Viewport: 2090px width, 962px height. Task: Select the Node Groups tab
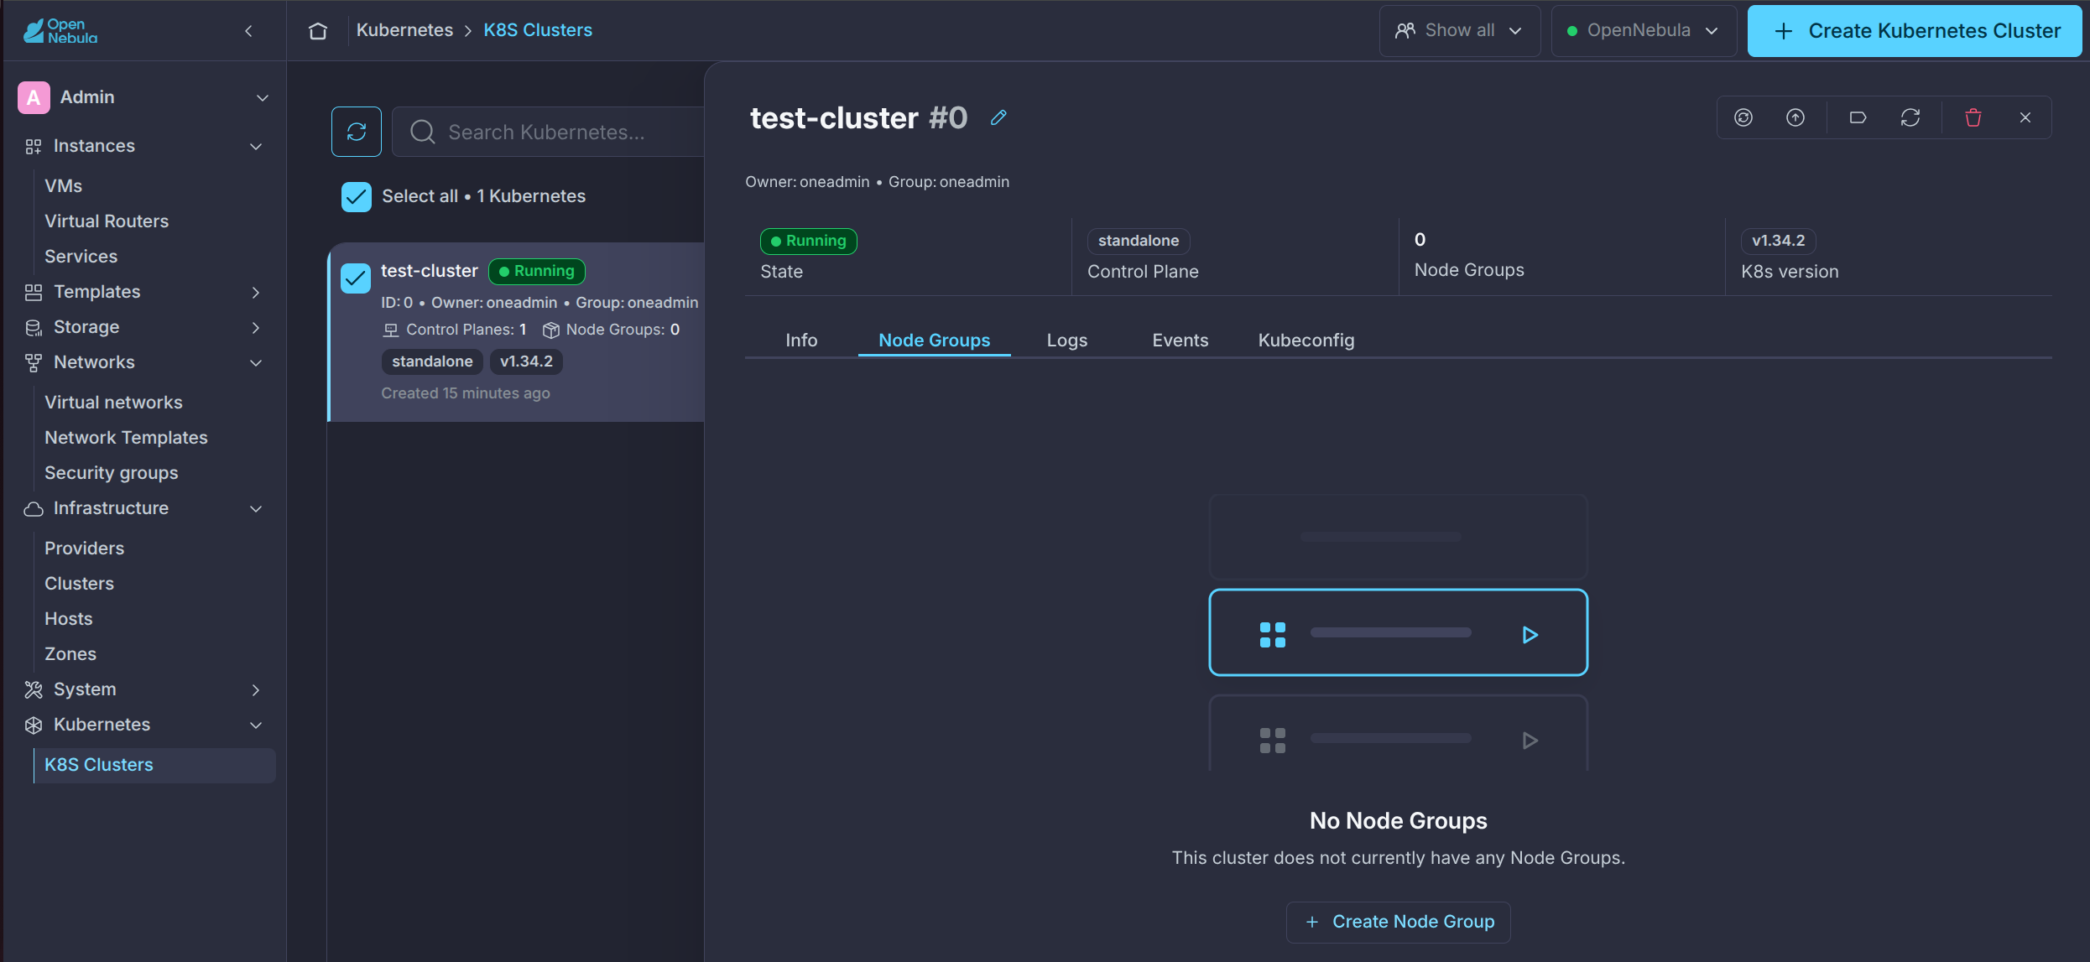coord(934,340)
